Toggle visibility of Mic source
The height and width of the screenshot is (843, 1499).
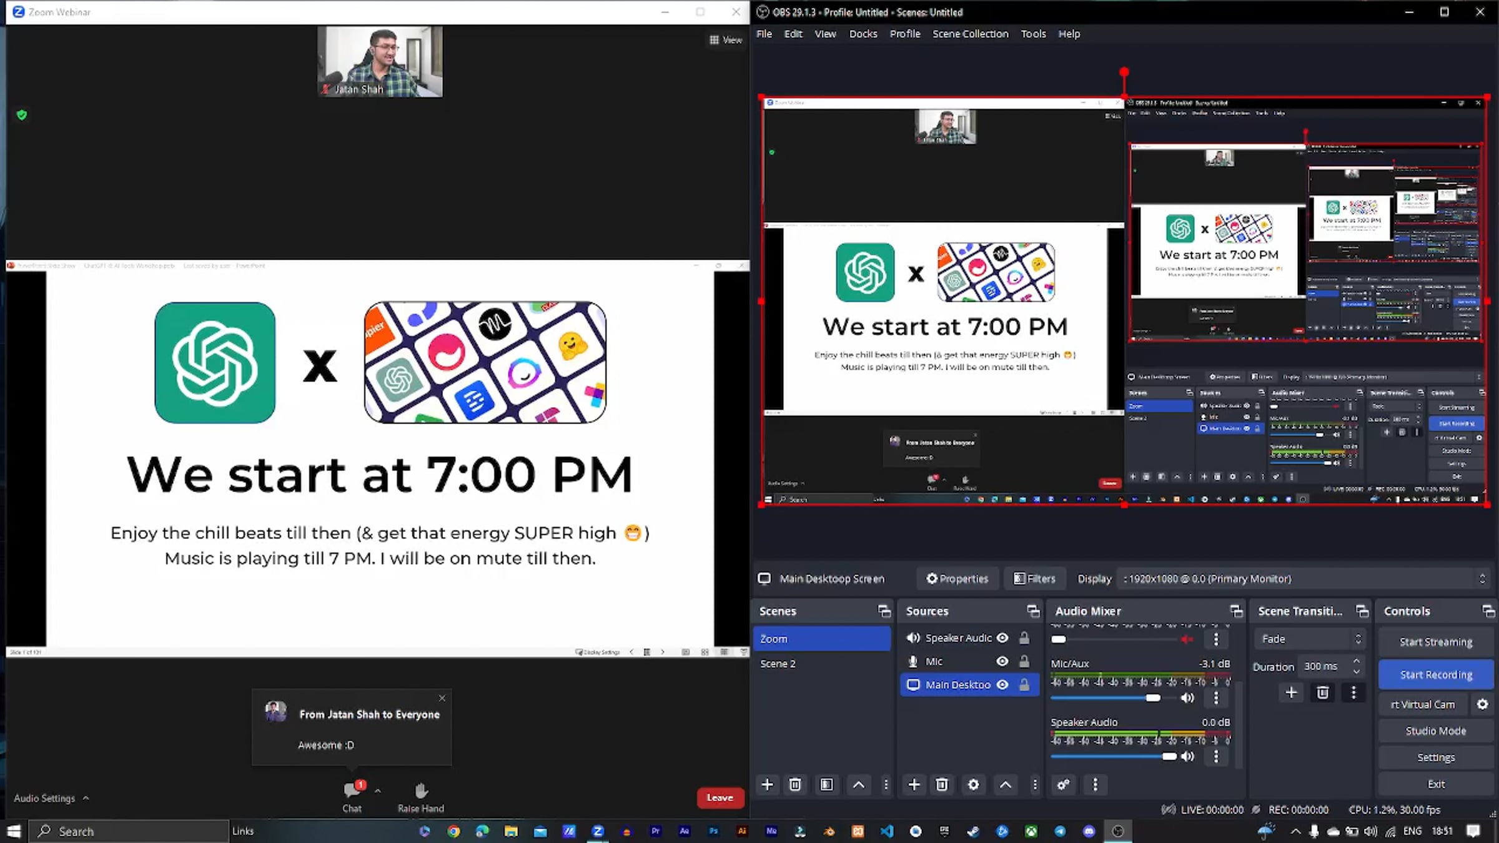[1002, 661]
